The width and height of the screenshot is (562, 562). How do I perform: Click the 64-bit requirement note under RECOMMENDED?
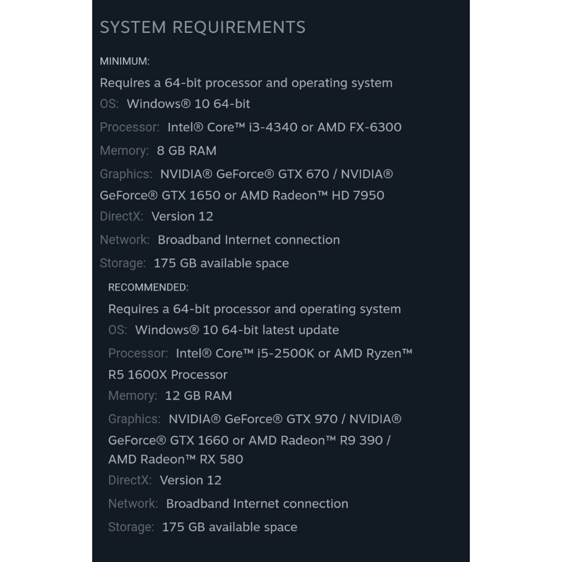[x=254, y=309]
